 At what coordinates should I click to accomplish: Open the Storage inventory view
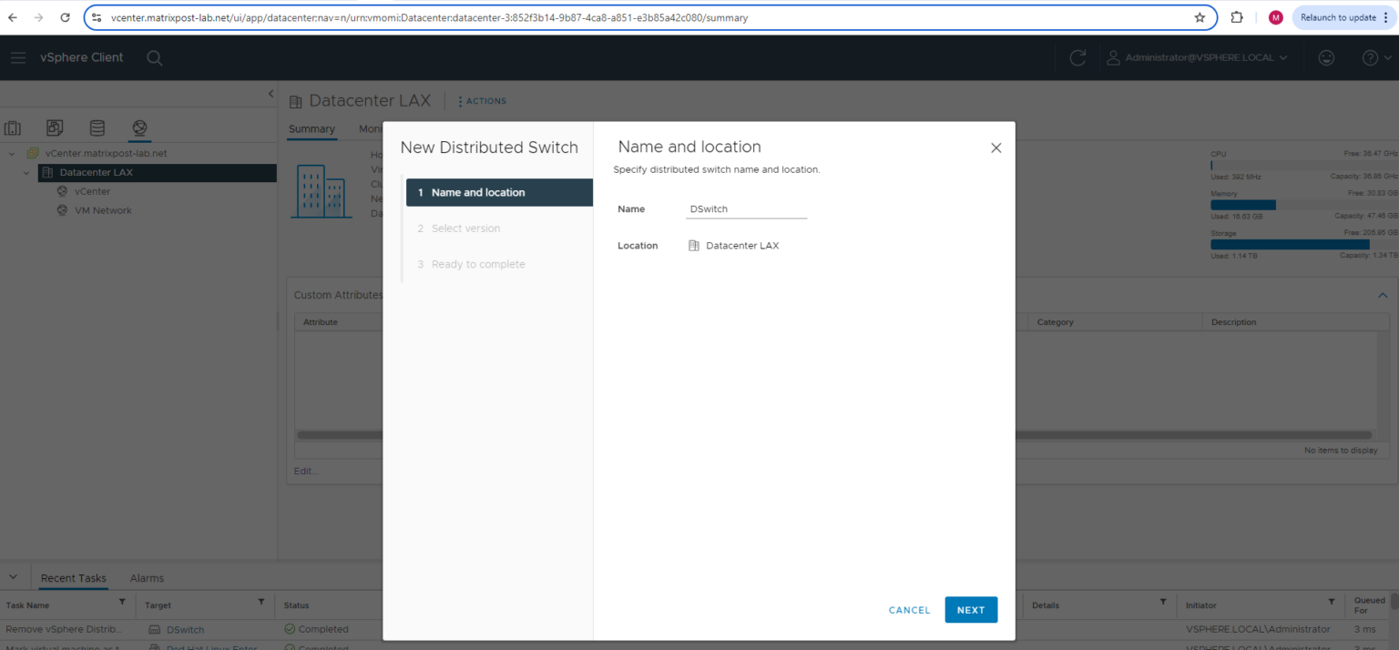tap(97, 127)
